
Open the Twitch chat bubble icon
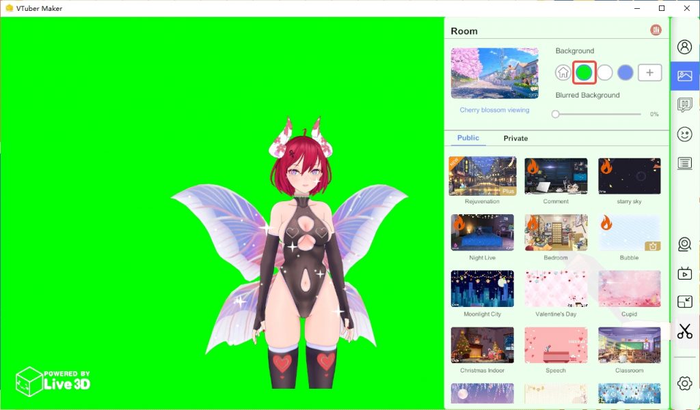(x=684, y=105)
